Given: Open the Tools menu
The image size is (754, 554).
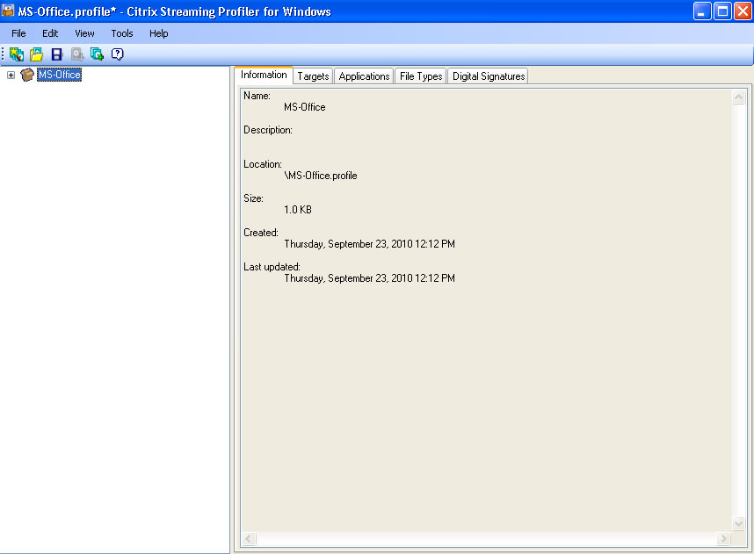Looking at the screenshot, I should (122, 33).
